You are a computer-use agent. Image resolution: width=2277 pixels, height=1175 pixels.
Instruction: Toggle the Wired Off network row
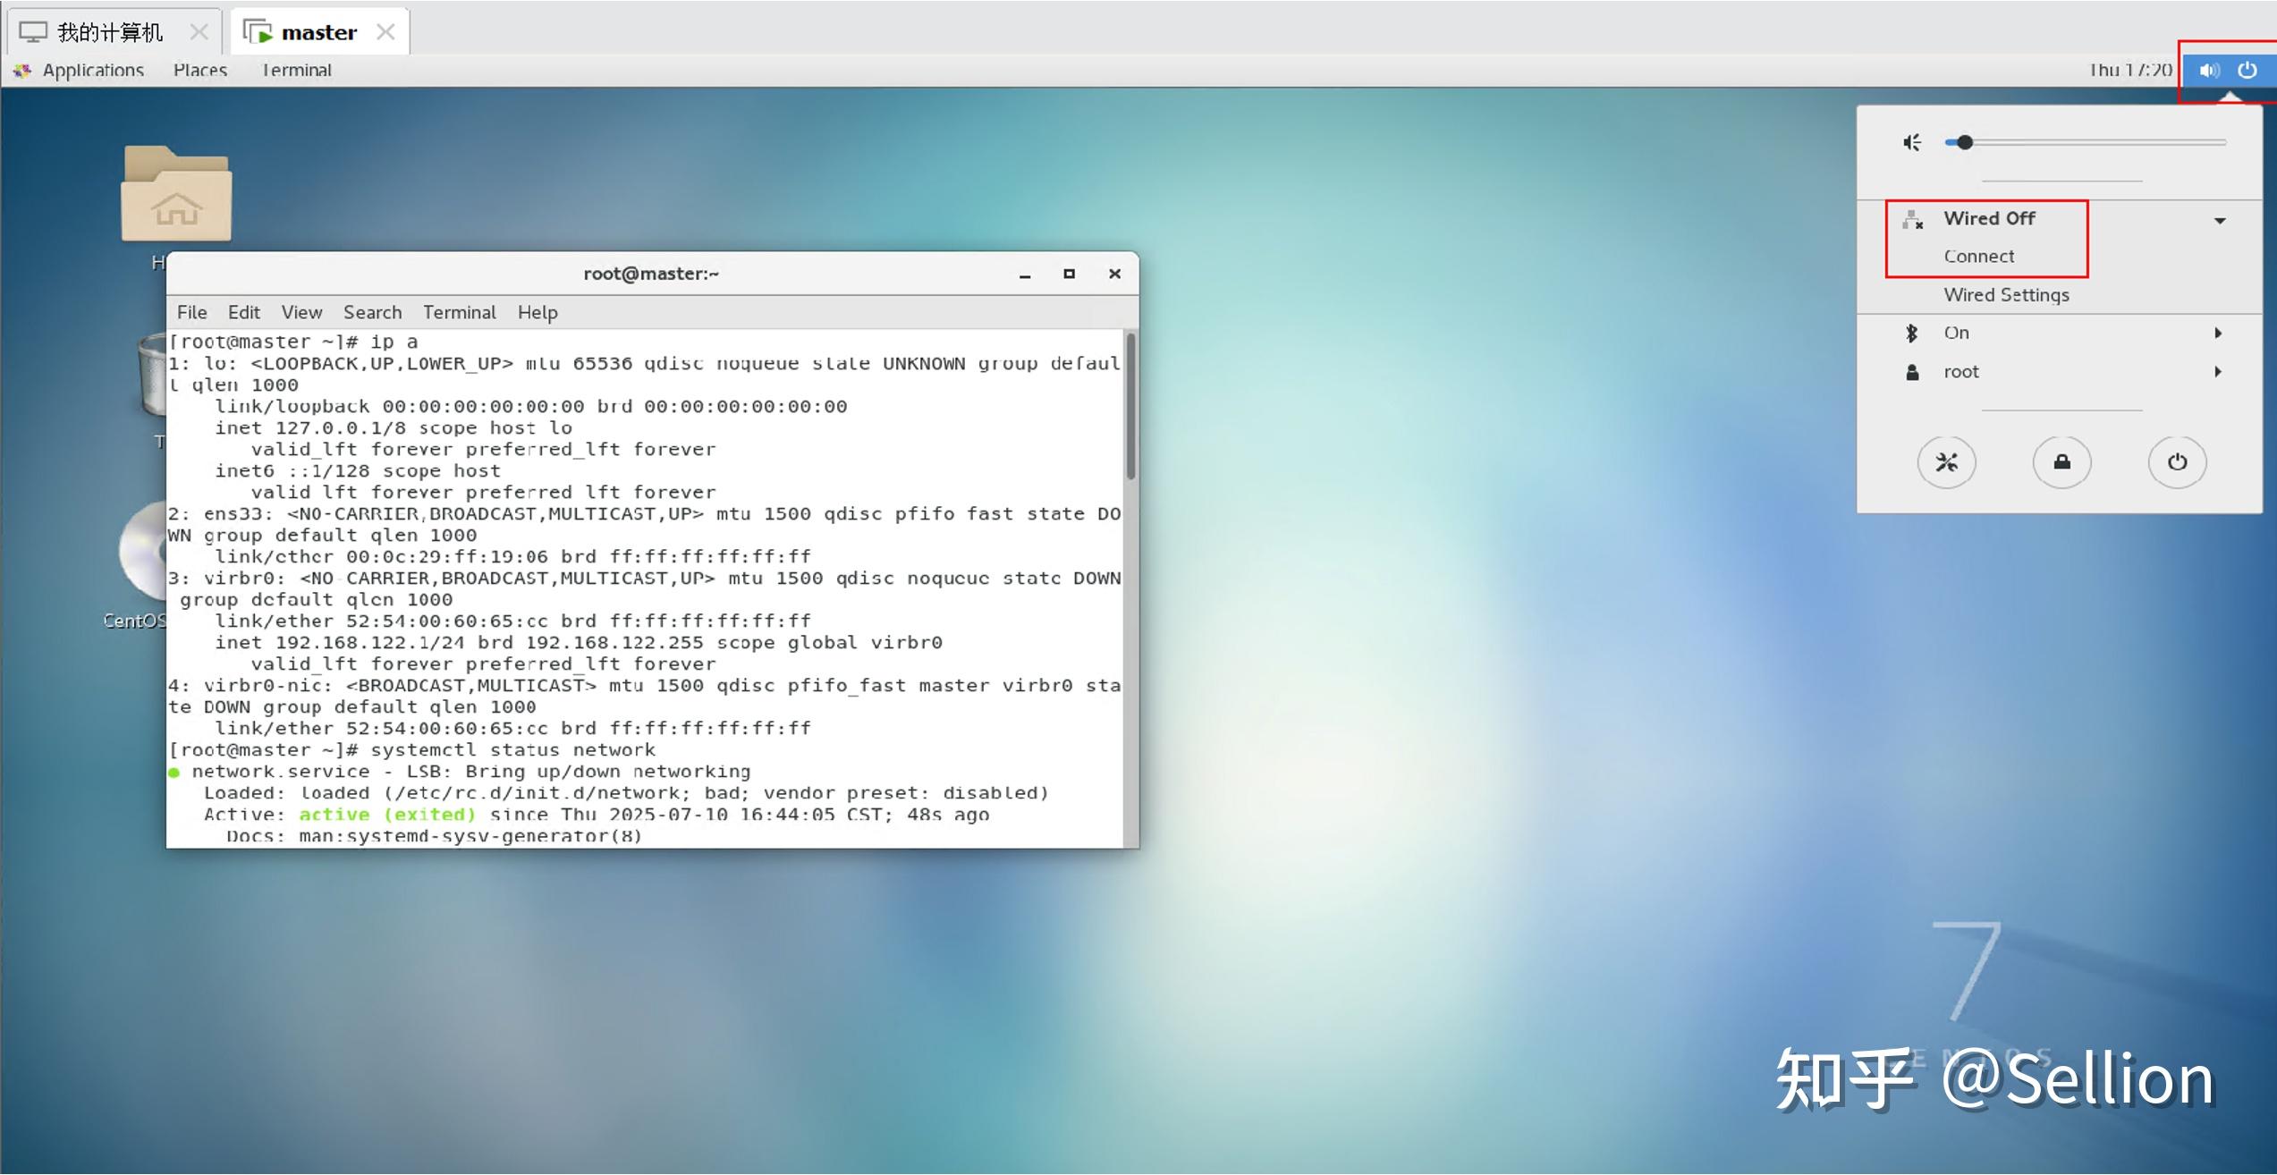click(1990, 218)
